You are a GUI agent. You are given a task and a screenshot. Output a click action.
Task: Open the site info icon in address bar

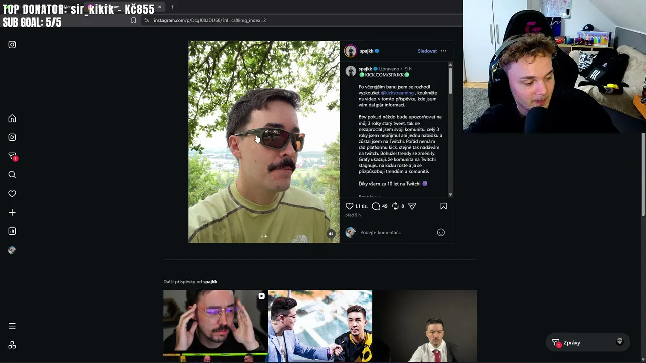pos(146,20)
